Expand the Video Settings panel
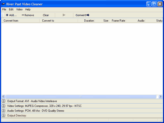Screen dimensions: 164x123 click(3, 106)
